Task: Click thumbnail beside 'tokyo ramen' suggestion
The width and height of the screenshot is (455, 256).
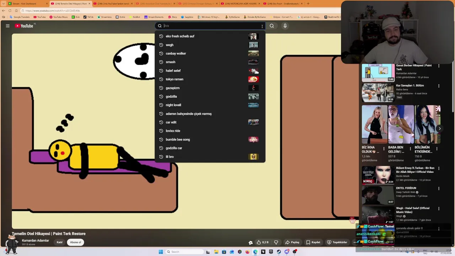Action: [x=253, y=79]
